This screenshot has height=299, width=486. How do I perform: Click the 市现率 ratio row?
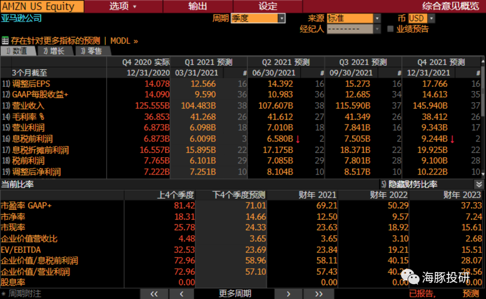coord(242,228)
